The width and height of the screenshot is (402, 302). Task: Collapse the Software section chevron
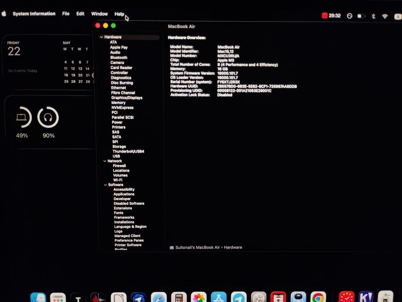106,185
